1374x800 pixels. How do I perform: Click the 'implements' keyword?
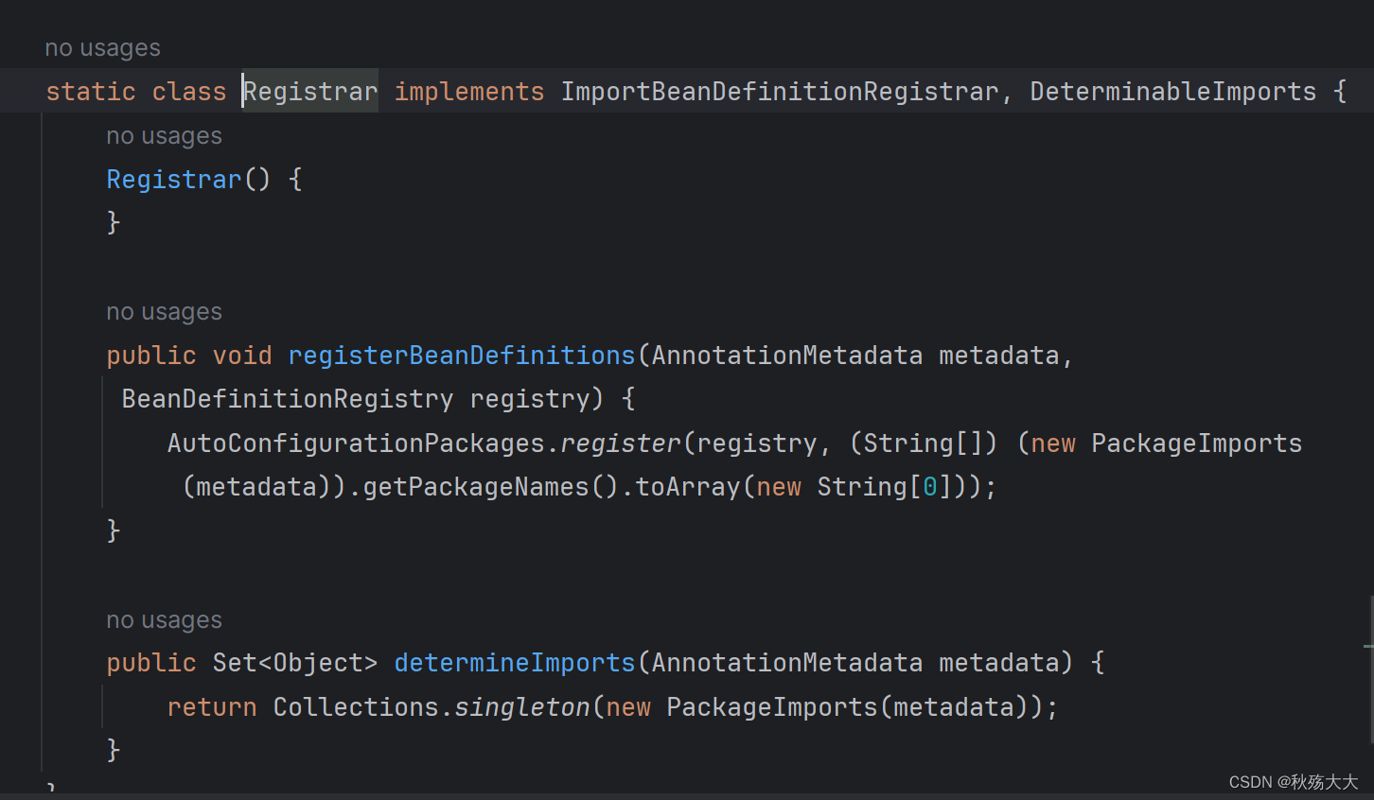(x=469, y=92)
